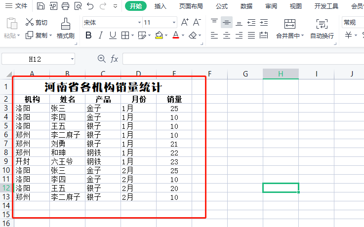Click Merge and Center (合并居中) icon
The height and width of the screenshot is (227, 364).
point(290,24)
